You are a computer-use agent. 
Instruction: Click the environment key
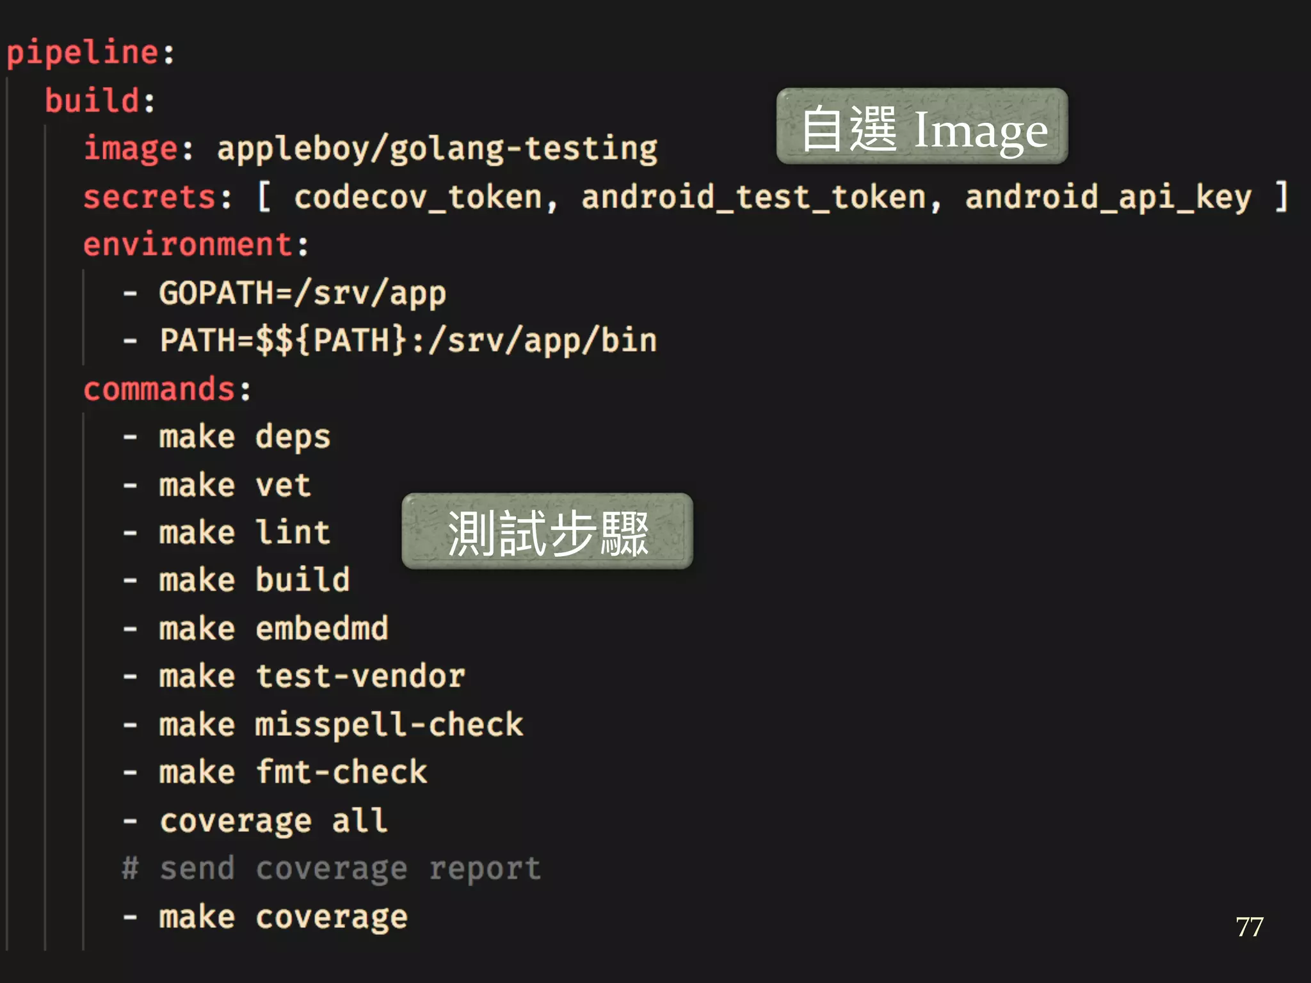point(188,245)
